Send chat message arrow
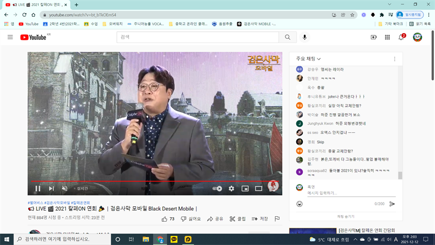Screen dimensions: 435x245 click(x=392, y=204)
